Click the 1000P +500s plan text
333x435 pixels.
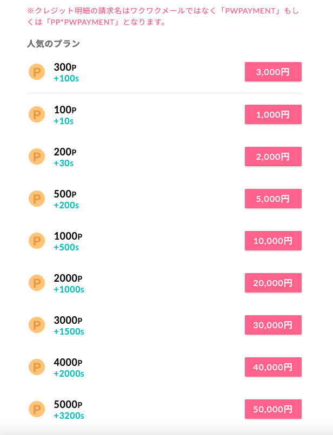click(x=68, y=241)
